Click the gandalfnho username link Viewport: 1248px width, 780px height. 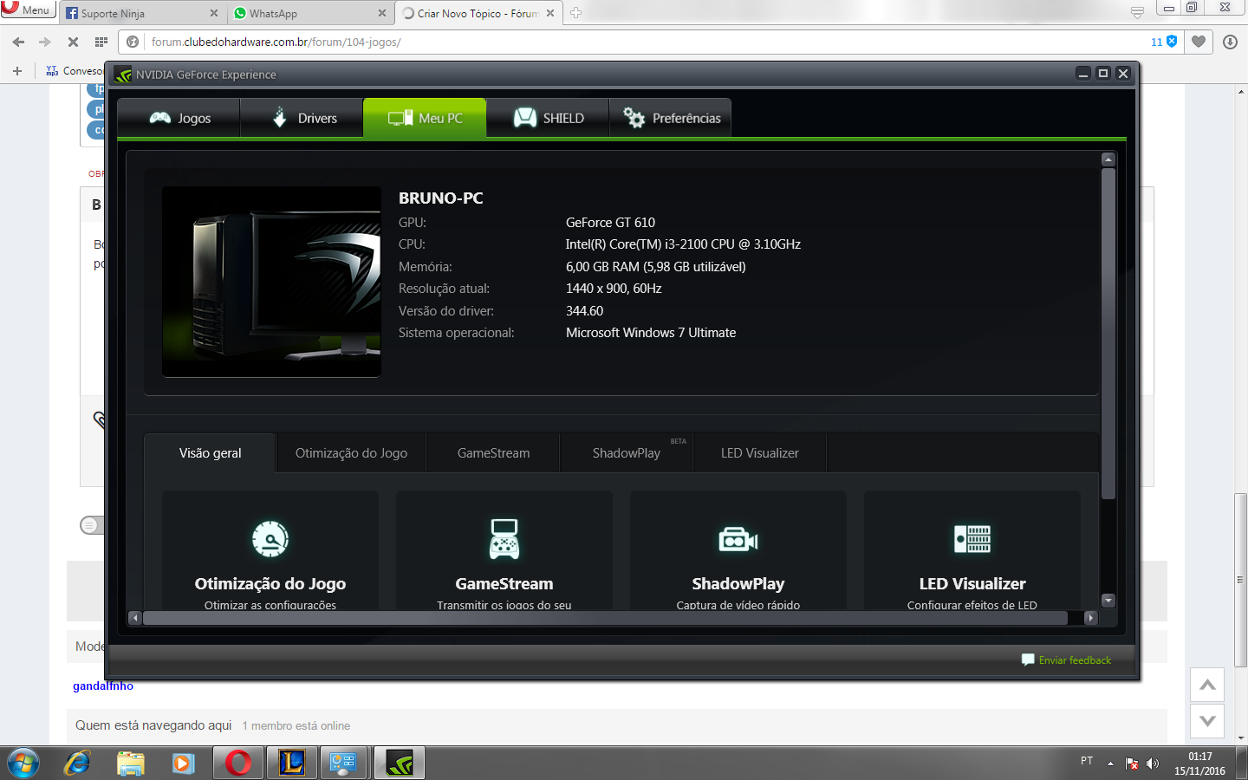tap(103, 686)
